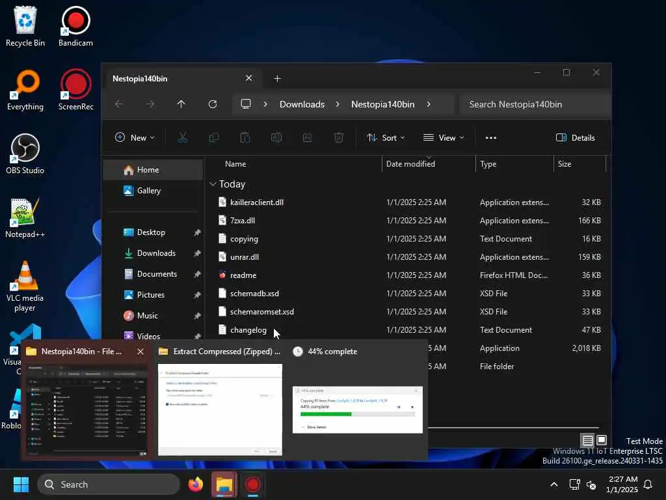Select the Extract Compressed (Zipped) preview thumbnail

click(220, 410)
